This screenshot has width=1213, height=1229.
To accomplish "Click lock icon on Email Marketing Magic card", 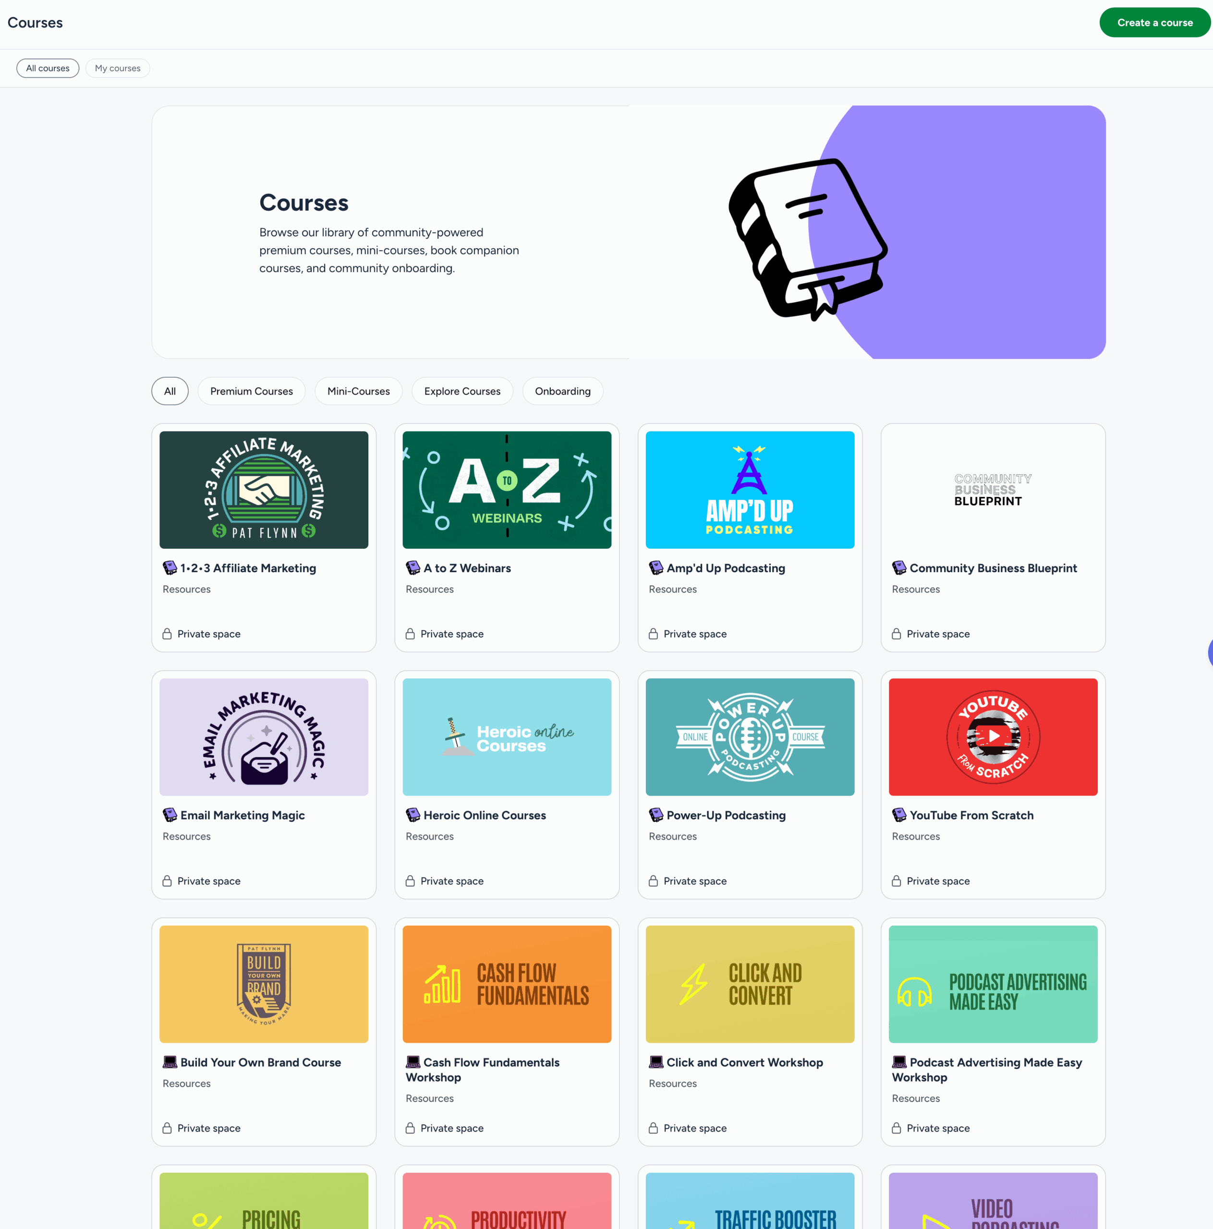I will point(167,881).
